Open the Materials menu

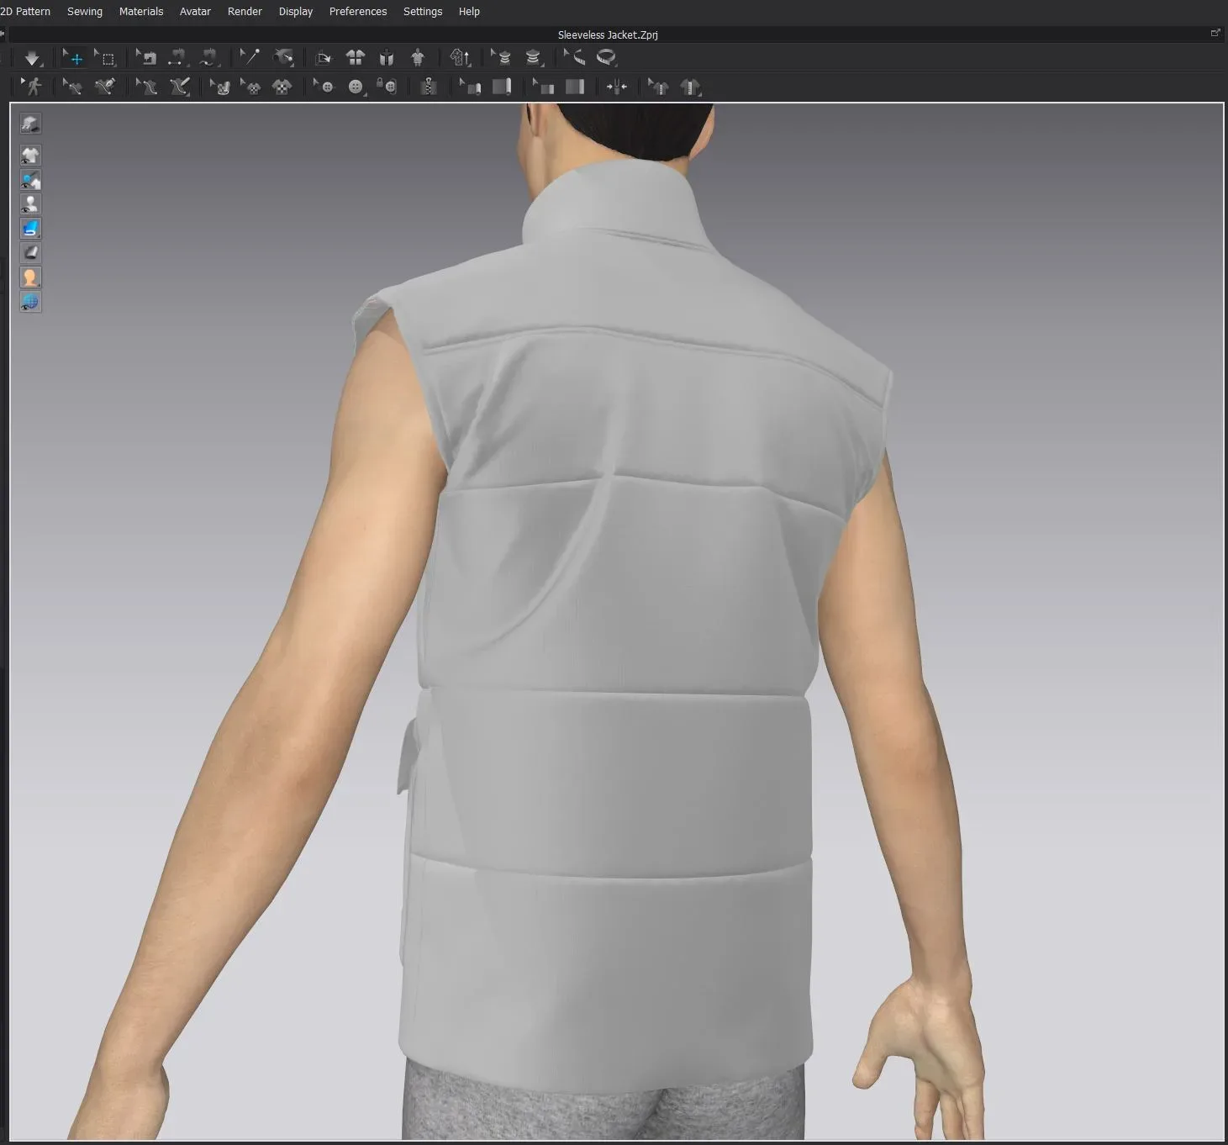pos(141,12)
